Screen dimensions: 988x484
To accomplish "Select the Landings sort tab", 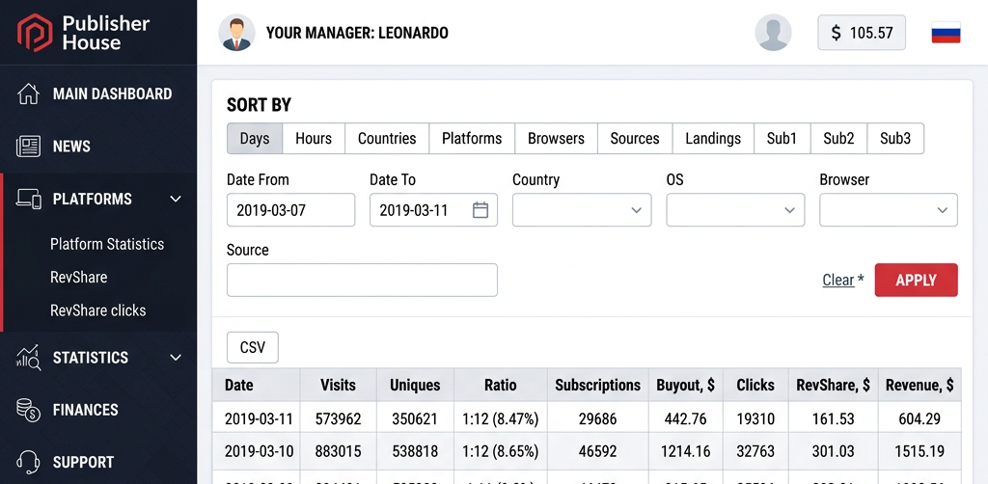I will [x=713, y=139].
